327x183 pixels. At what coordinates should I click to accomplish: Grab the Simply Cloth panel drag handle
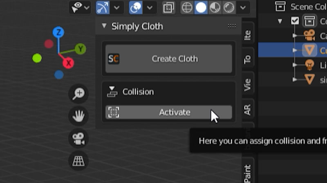pos(232,26)
